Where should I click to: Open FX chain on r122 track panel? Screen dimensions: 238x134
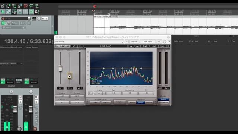[x=3, y=23]
